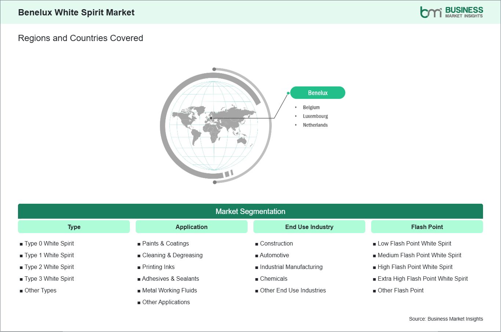Click Belgium in the country list
Image resolution: width=501 pixels, height=332 pixels.
tap(311, 107)
